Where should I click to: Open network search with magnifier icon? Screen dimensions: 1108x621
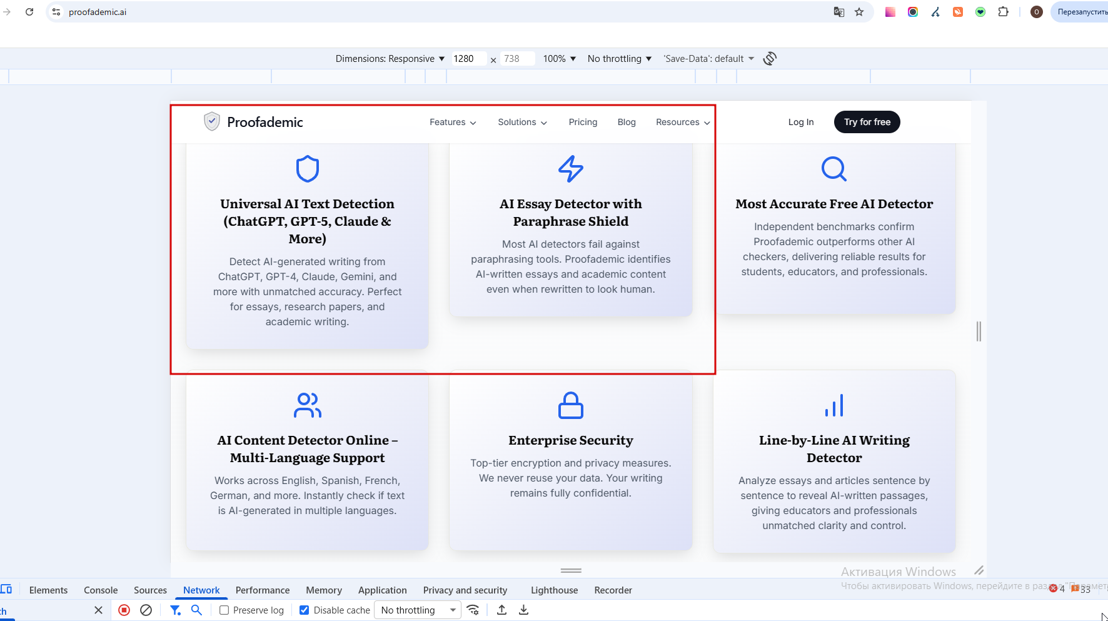click(x=196, y=610)
